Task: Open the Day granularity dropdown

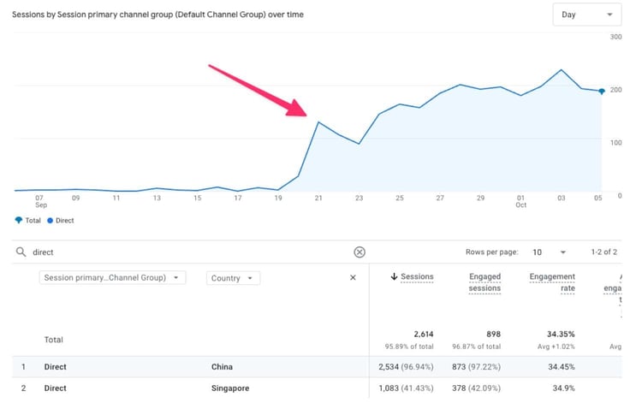Action: (x=587, y=15)
